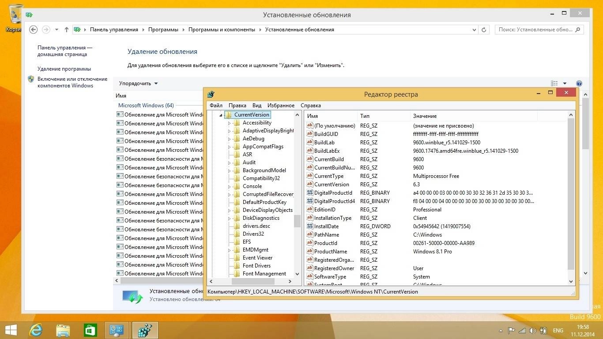Launch Internet Explorer from the taskbar
Image resolution: width=603 pixels, height=339 pixels.
coord(36,330)
